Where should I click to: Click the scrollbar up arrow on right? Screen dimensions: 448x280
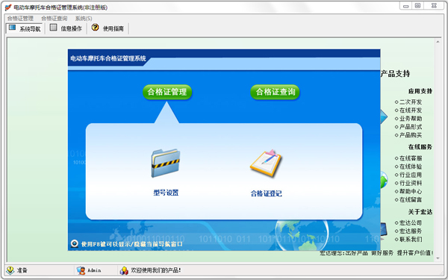[438, 42]
